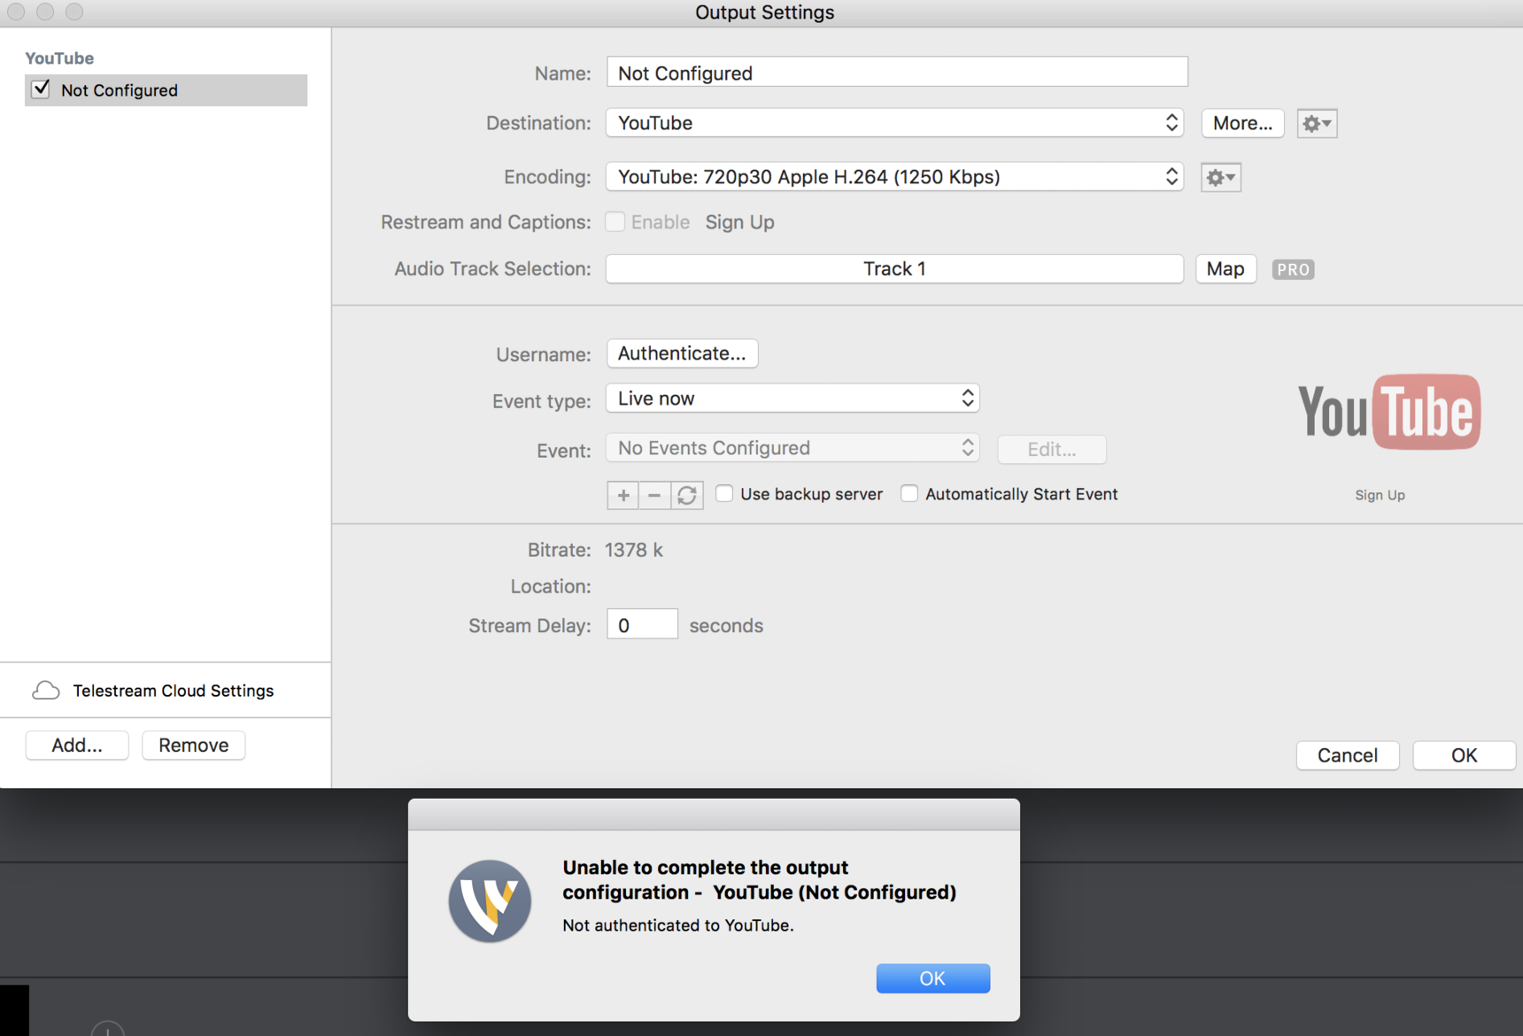Click Add... to add an output
This screenshot has width=1523, height=1036.
point(77,746)
